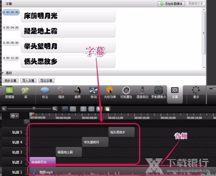Open the 可视属性 visual properties tool

point(126,92)
